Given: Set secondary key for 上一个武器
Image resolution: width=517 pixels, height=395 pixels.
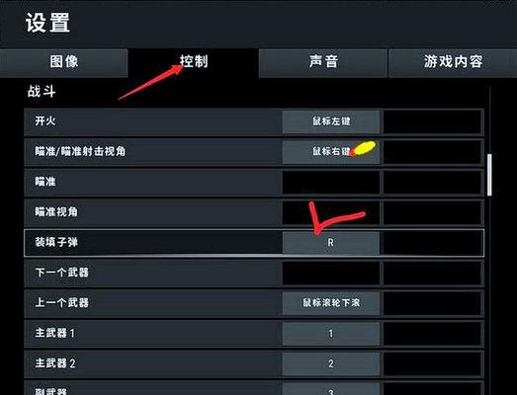Looking at the screenshot, I should click(x=433, y=303).
